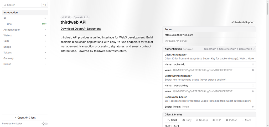Open the More client libraries menu

(246, 120)
